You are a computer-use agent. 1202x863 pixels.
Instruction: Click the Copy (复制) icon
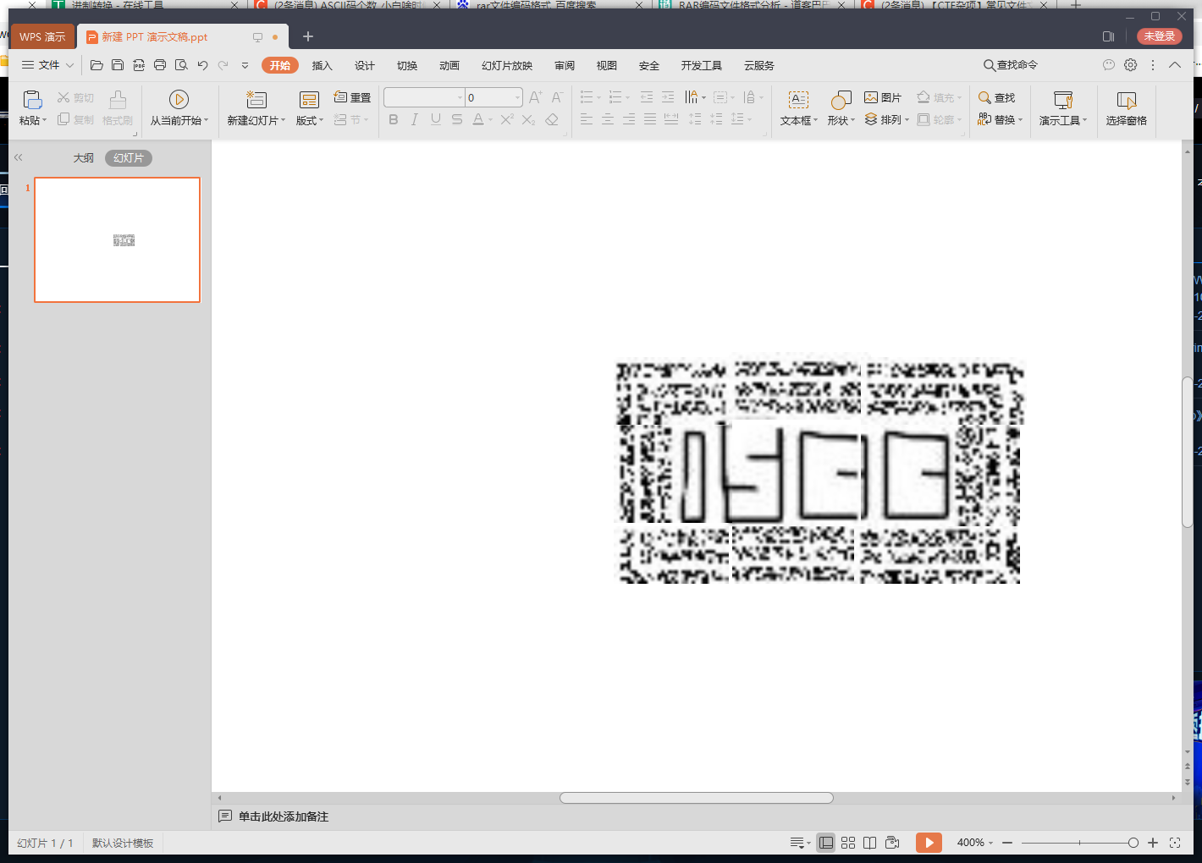point(63,120)
